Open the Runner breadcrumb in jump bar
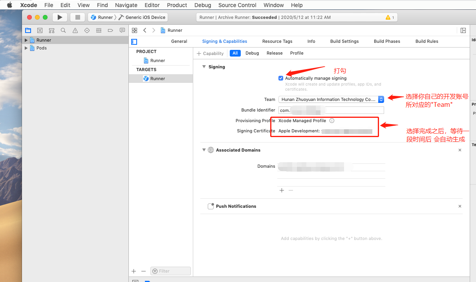The image size is (476, 282). click(172, 30)
